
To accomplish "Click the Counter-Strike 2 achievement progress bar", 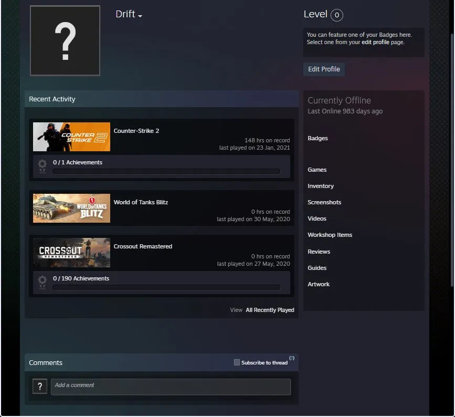I will (166, 171).
